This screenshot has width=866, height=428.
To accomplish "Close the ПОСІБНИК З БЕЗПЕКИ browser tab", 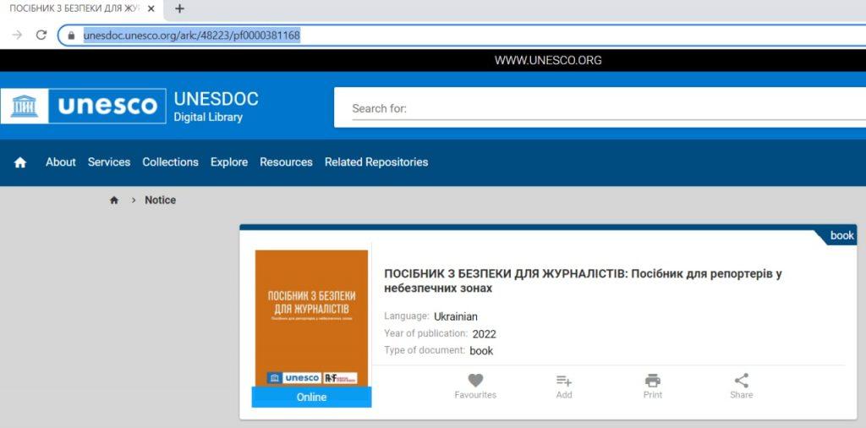I will point(151,8).
